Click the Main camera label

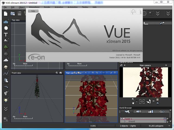(145, 65)
